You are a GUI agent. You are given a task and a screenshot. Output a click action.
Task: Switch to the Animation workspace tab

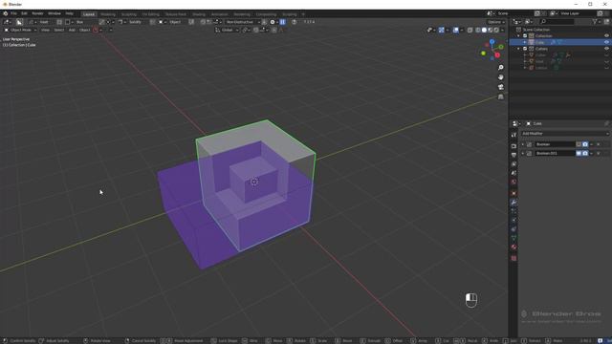(220, 14)
